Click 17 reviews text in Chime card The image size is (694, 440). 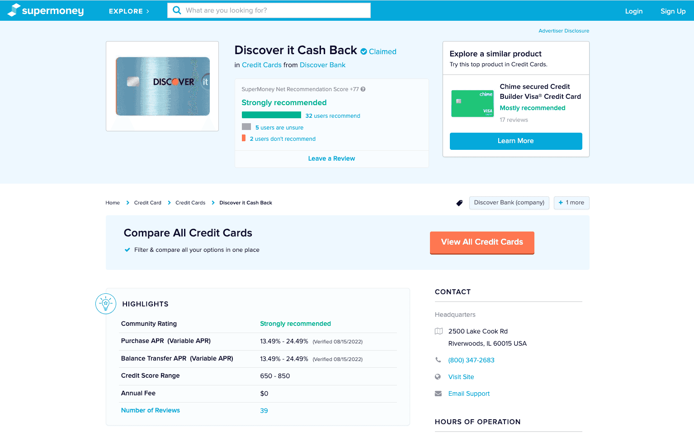[514, 120]
